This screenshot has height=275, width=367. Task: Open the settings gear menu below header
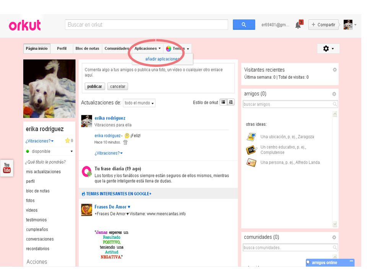tap(328, 49)
